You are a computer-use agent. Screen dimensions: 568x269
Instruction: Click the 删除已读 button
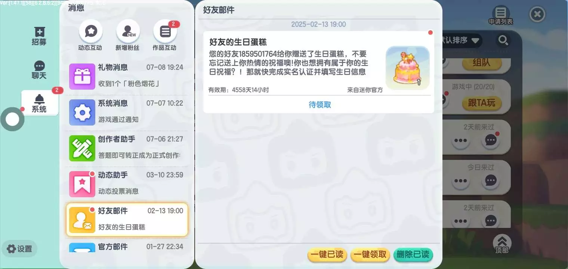[413, 255]
